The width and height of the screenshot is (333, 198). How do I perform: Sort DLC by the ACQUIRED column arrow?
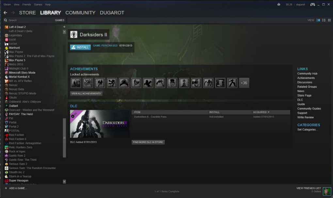pyautogui.click(x=268, y=112)
